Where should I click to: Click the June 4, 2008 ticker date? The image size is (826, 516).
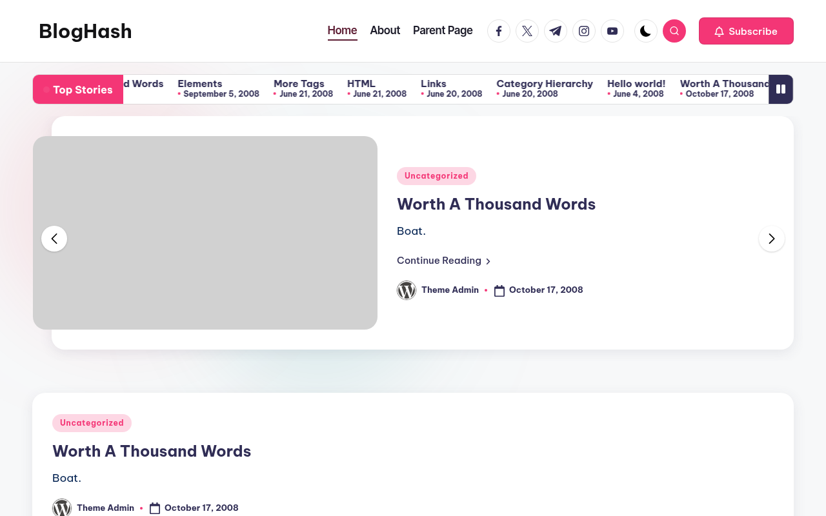pos(638,94)
